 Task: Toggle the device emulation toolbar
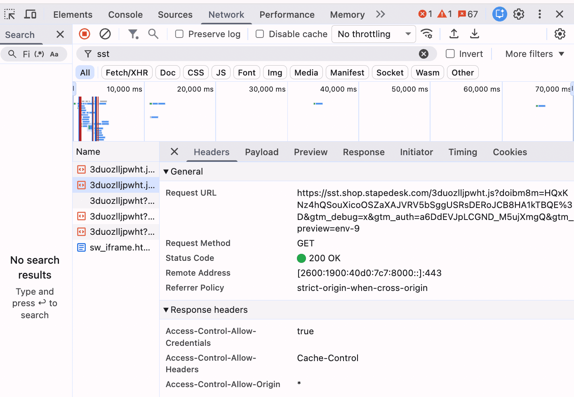30,14
